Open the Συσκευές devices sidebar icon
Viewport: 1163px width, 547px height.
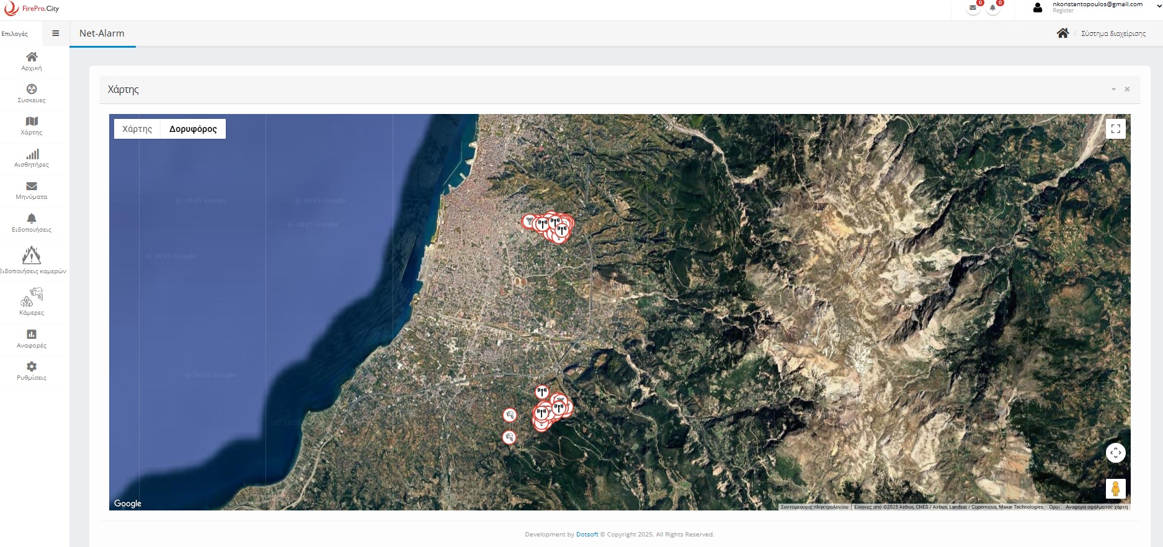click(32, 93)
